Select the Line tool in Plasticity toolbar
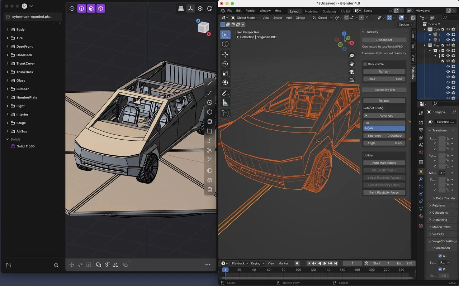This screenshot has width=459, height=286. coord(210,83)
